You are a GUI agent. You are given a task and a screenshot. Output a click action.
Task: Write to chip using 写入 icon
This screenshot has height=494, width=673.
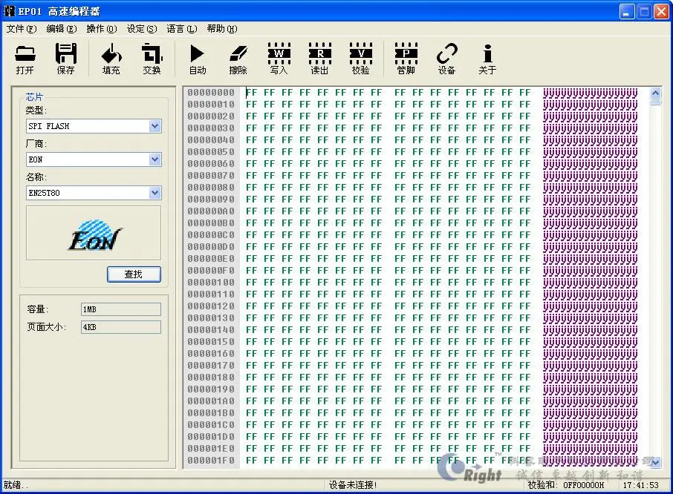coord(279,59)
